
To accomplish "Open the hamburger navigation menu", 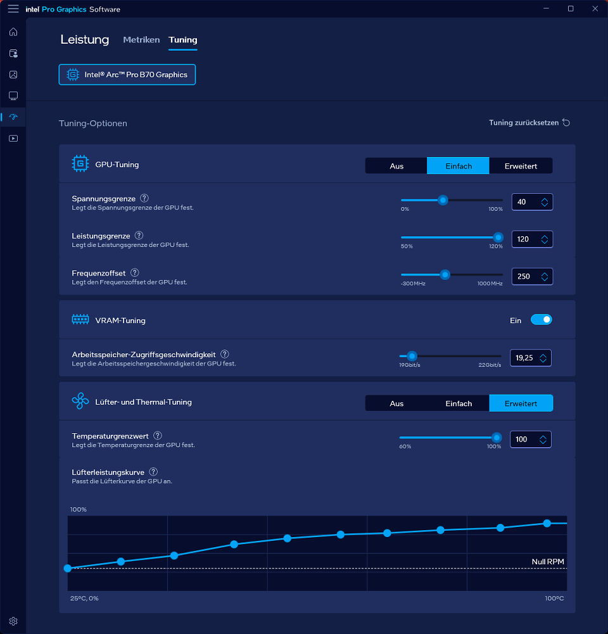I will tap(13, 9).
